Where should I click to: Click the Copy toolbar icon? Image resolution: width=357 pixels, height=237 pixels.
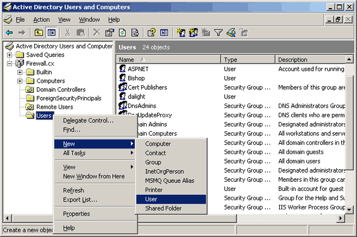pyautogui.click(x=81, y=33)
